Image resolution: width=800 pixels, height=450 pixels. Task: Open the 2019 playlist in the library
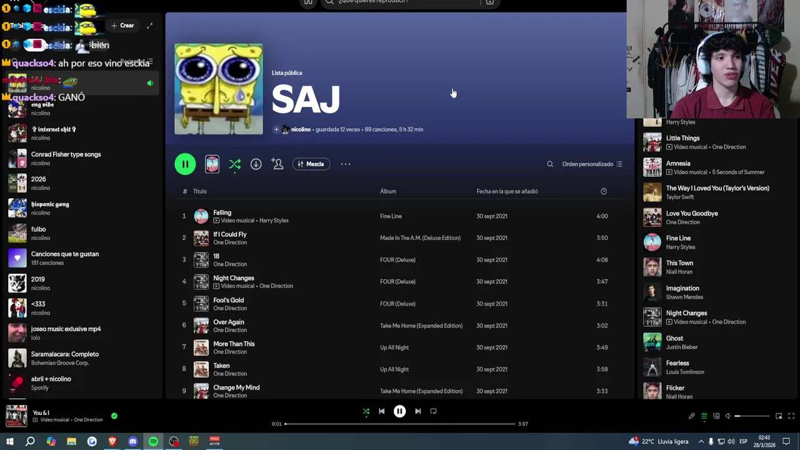[81, 283]
